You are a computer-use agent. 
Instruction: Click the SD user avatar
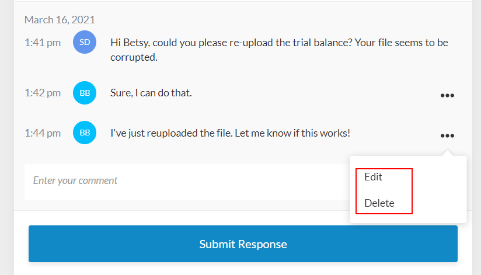85,43
